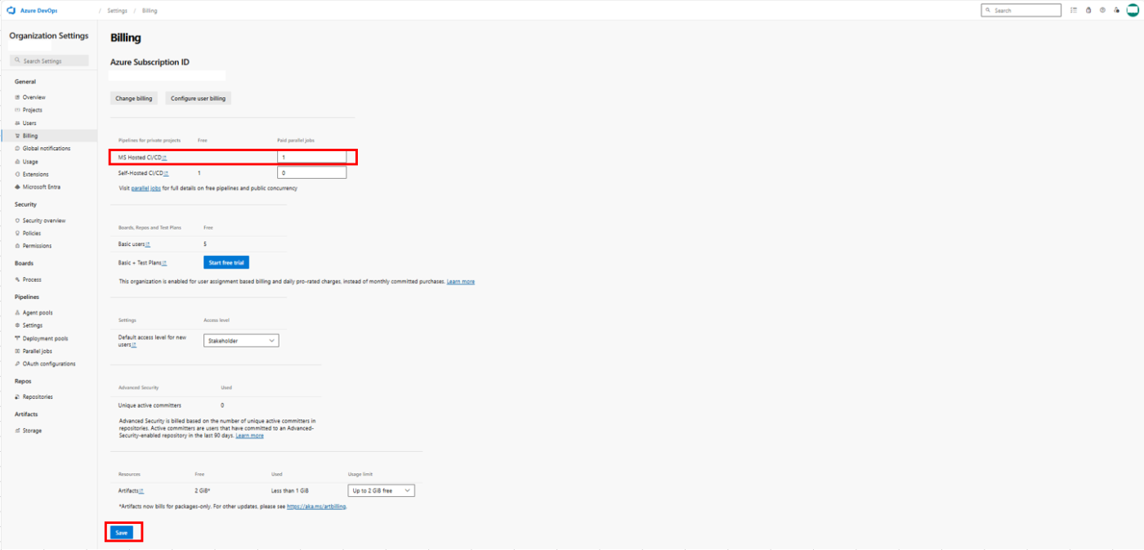Go to Settings in breadcrumb
Screen dimensions: 1144x550
click(117, 11)
